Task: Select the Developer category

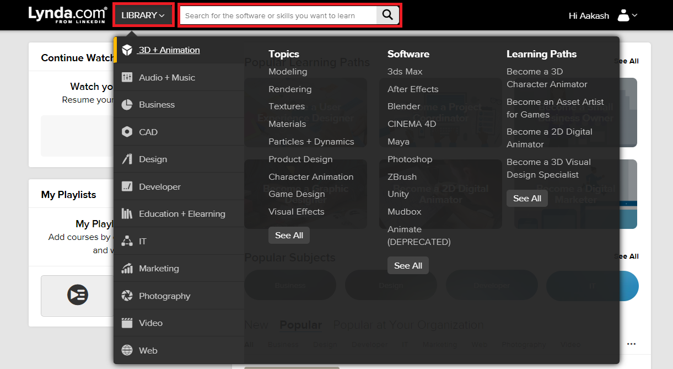Action: click(179, 186)
